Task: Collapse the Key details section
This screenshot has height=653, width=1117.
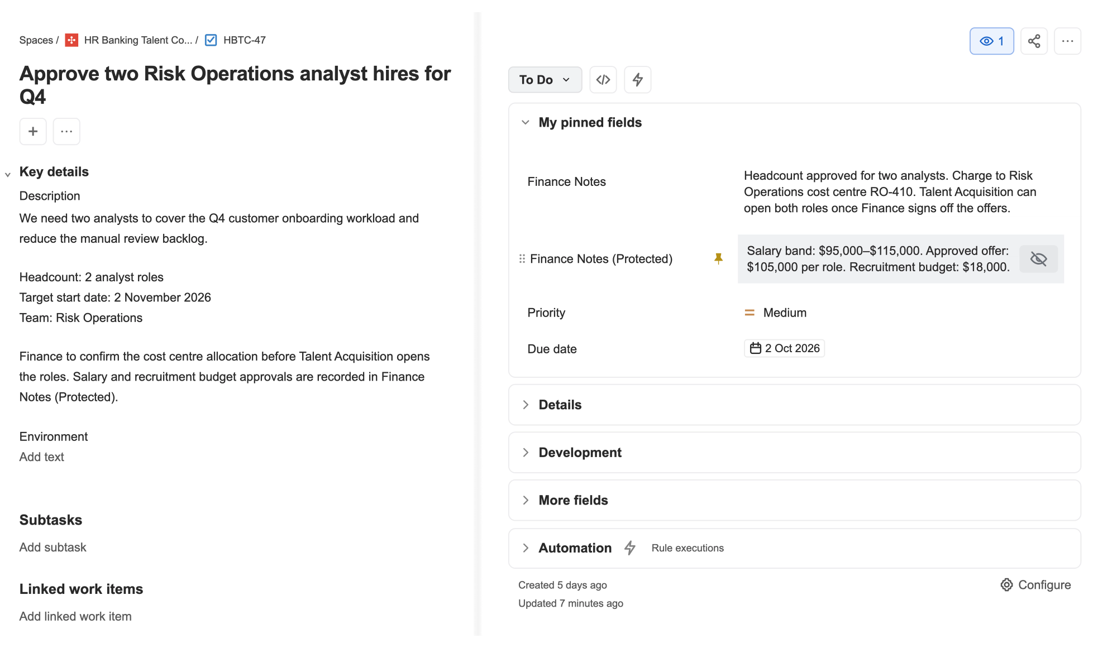Action: [8, 175]
